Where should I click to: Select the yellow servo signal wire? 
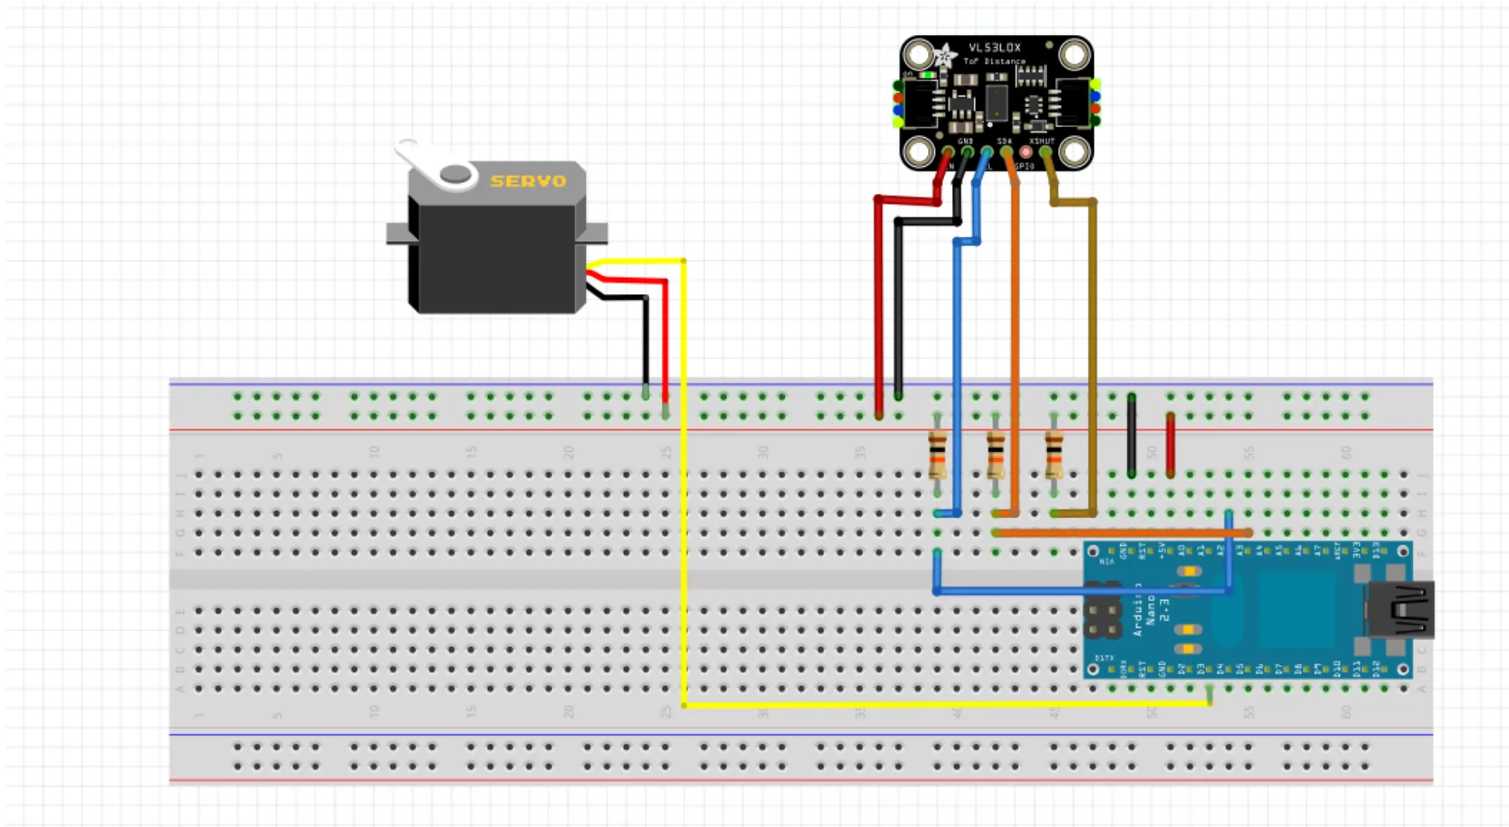[x=684, y=481]
